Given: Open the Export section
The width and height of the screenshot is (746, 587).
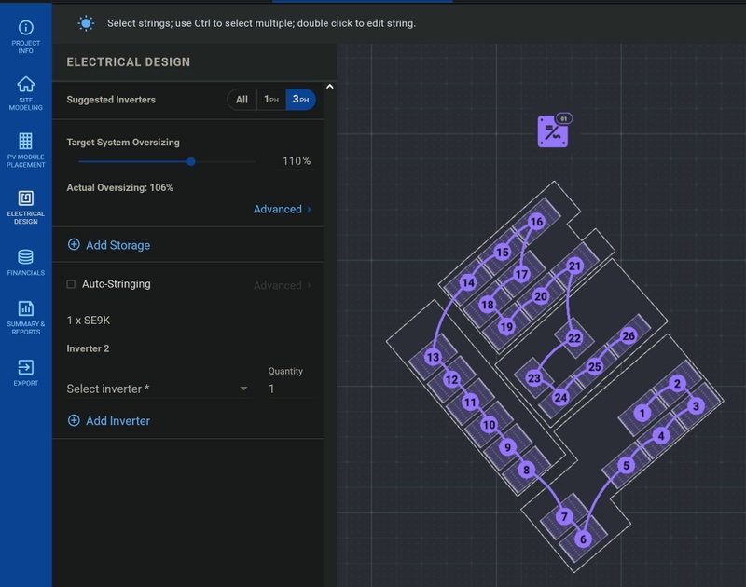Looking at the screenshot, I should [26, 373].
